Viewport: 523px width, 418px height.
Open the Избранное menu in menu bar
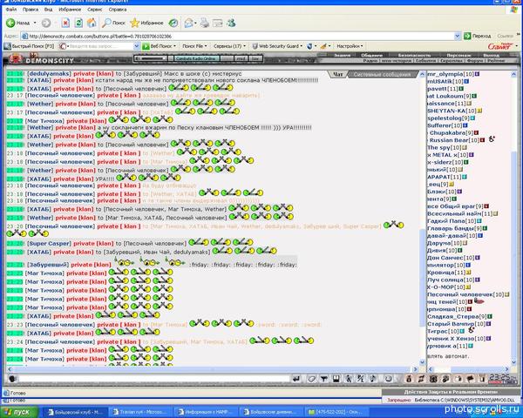70,10
